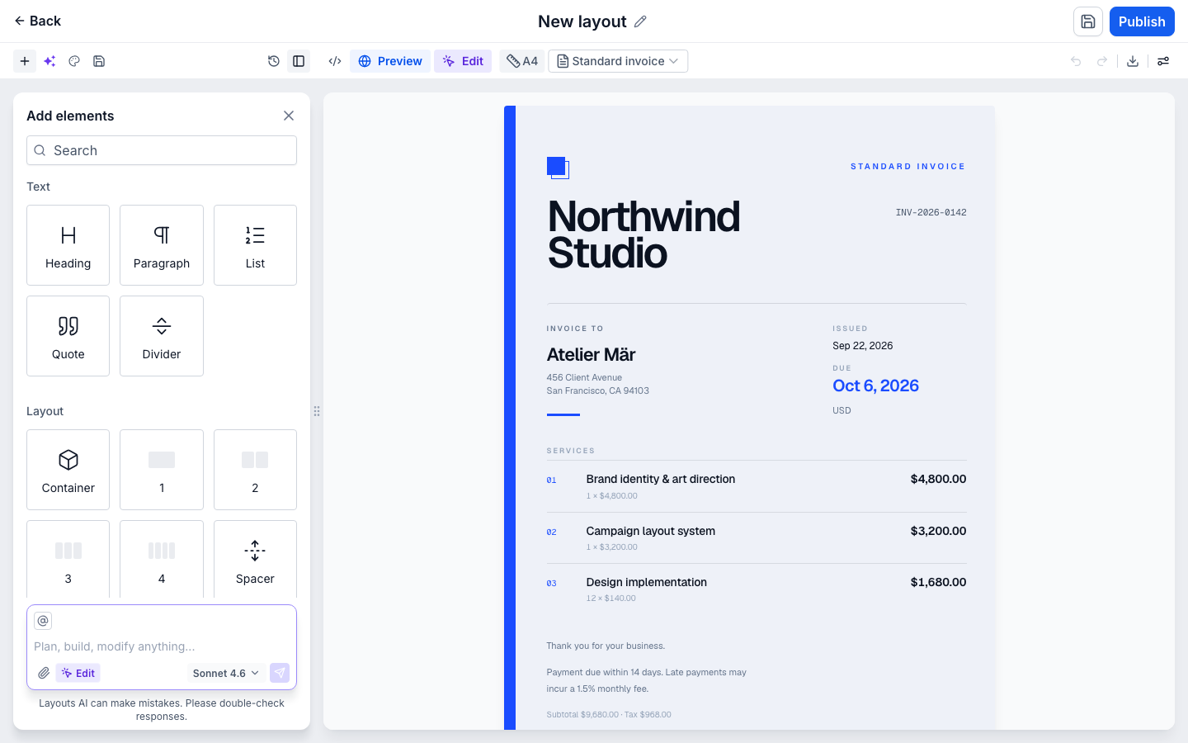
Task: Select the USD currency label
Action: click(841, 410)
